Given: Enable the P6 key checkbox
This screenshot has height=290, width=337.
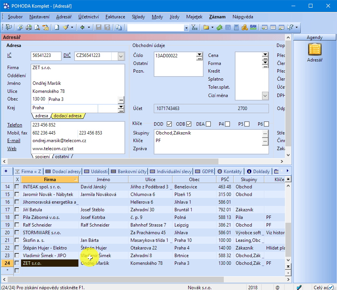Looking at the screenshot, I should [267, 124].
